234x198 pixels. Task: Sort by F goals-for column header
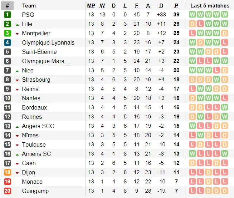point(136,6)
